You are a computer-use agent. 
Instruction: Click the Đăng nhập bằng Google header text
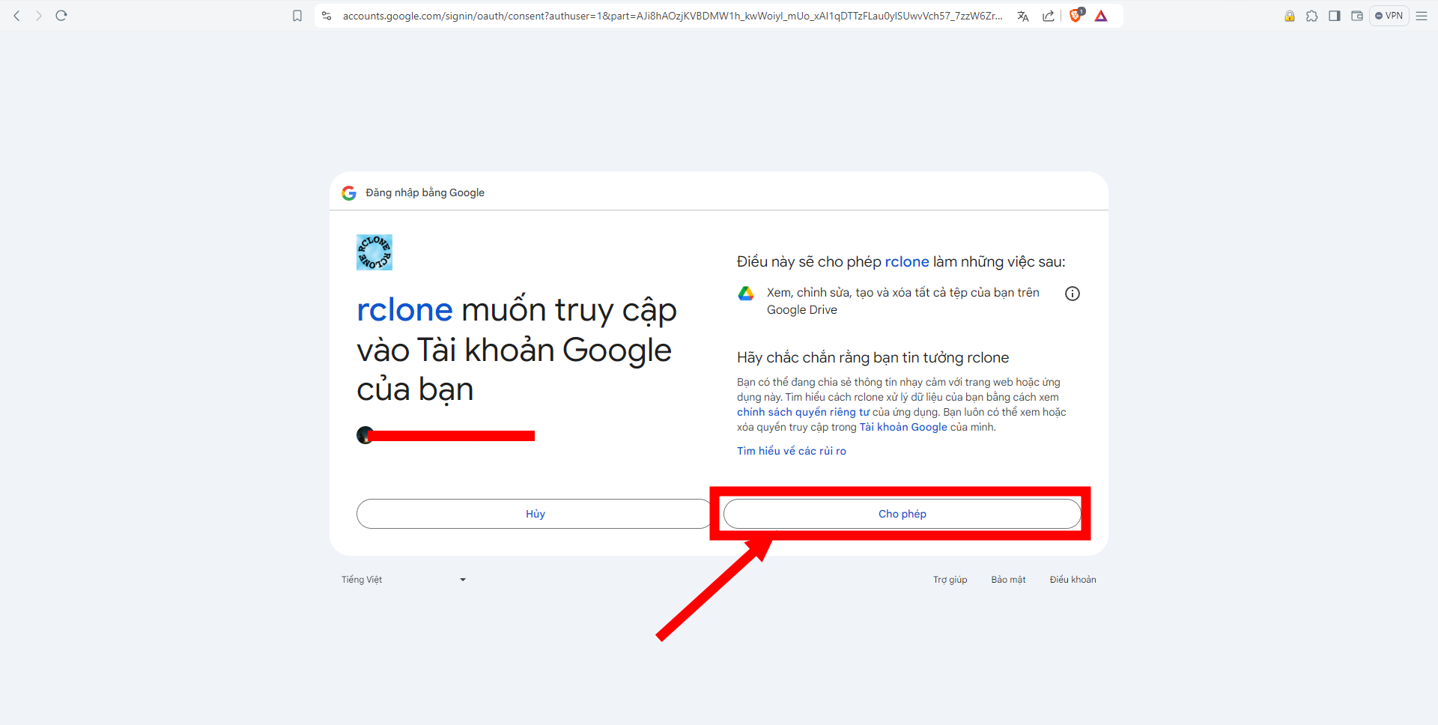point(425,192)
